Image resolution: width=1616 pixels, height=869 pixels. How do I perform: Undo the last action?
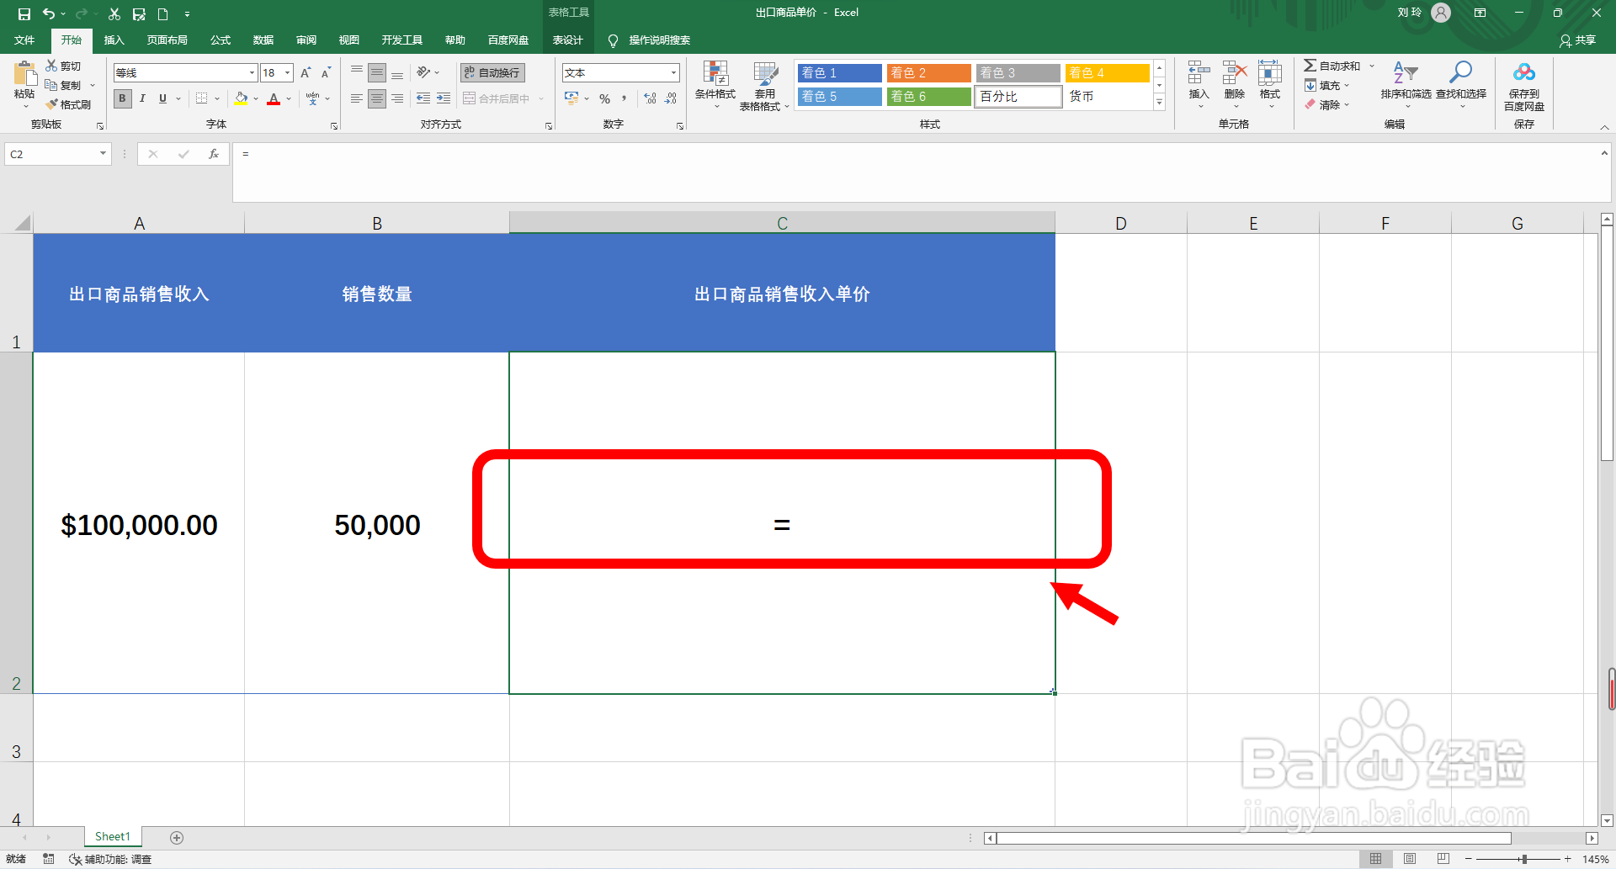(49, 13)
